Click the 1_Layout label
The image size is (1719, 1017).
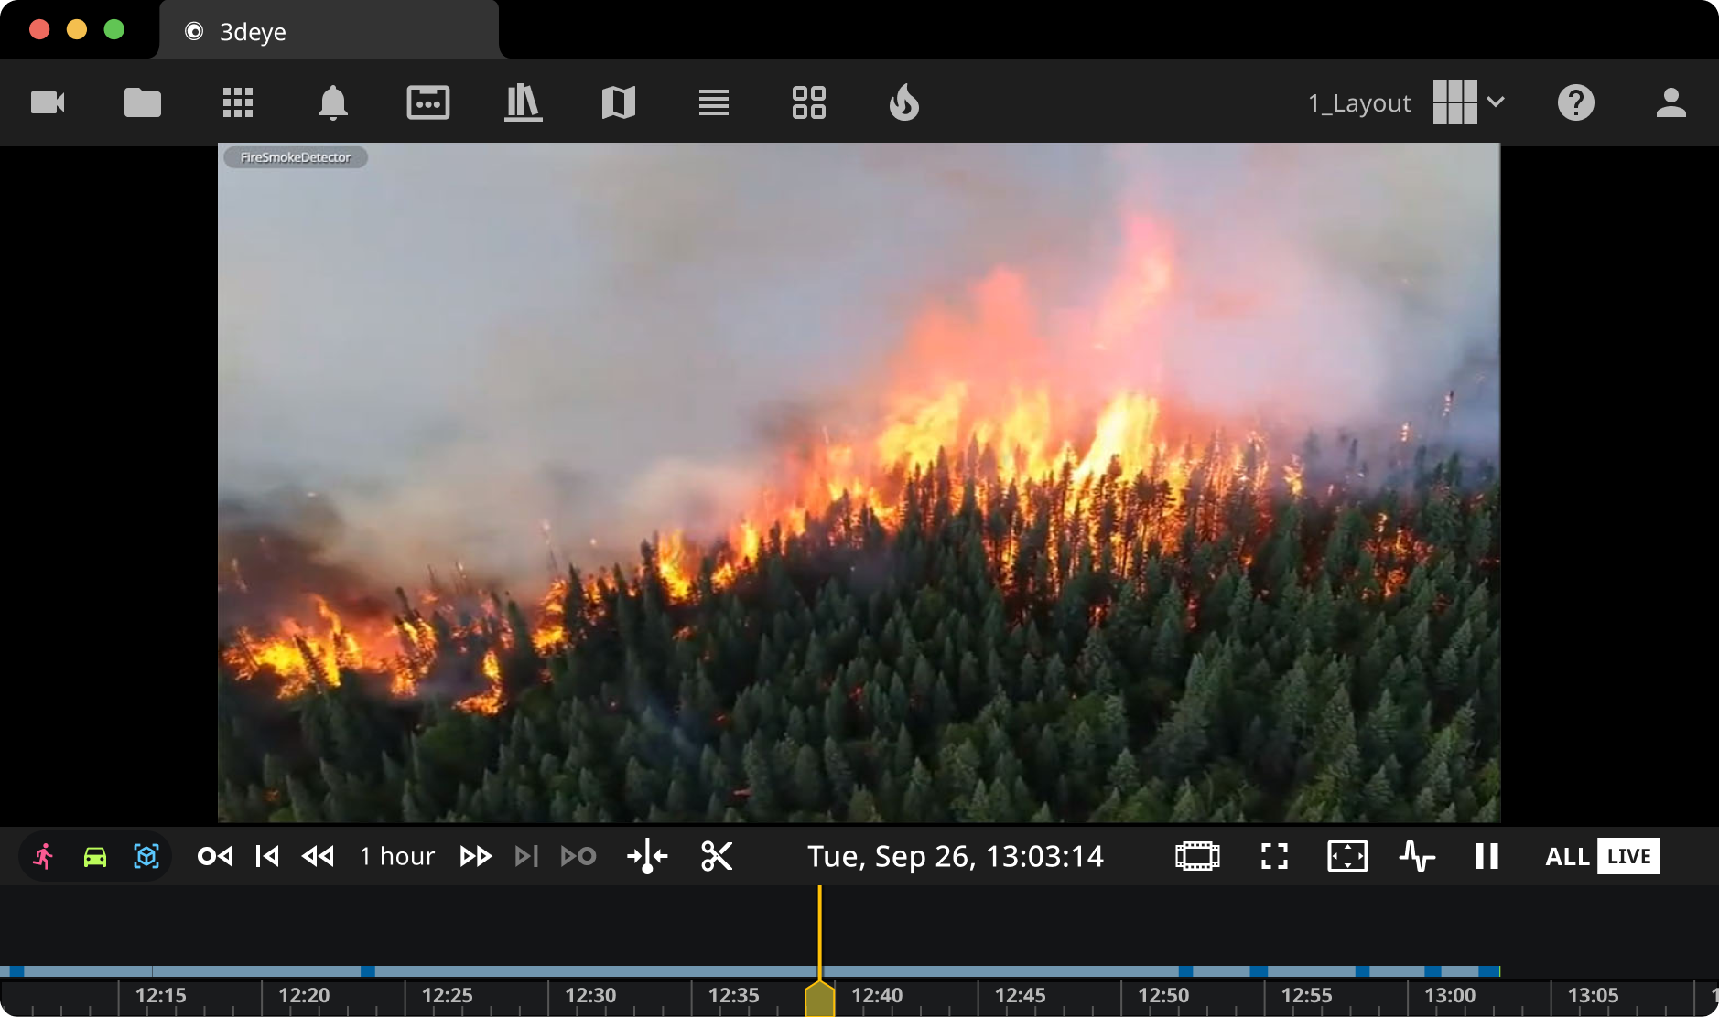coord(1359,103)
